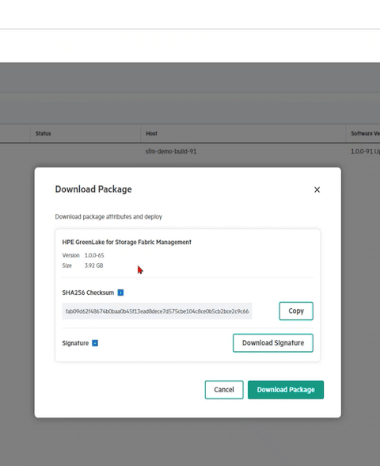This screenshot has height=466, width=380.
Task: Click the size value 3.92 GB
Action: click(x=93, y=265)
